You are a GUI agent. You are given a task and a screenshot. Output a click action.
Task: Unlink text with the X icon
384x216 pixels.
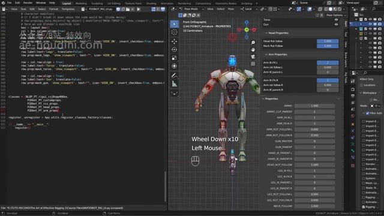pyautogui.click(x=133, y=9)
